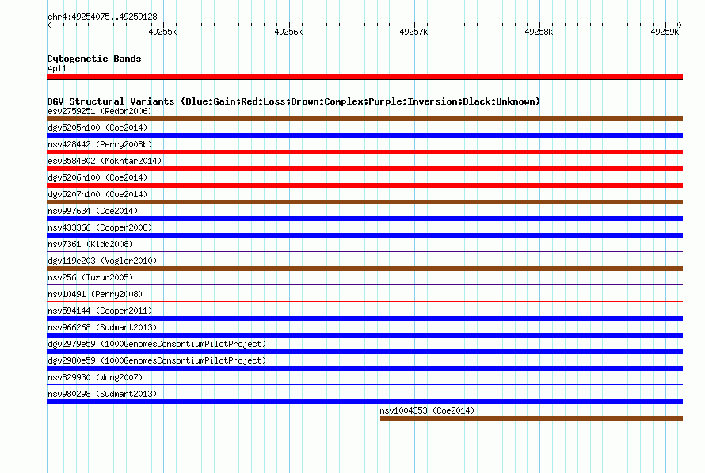Open variant nsv829930 (Wong2007) label
This screenshot has height=473, width=705.
(x=95, y=377)
